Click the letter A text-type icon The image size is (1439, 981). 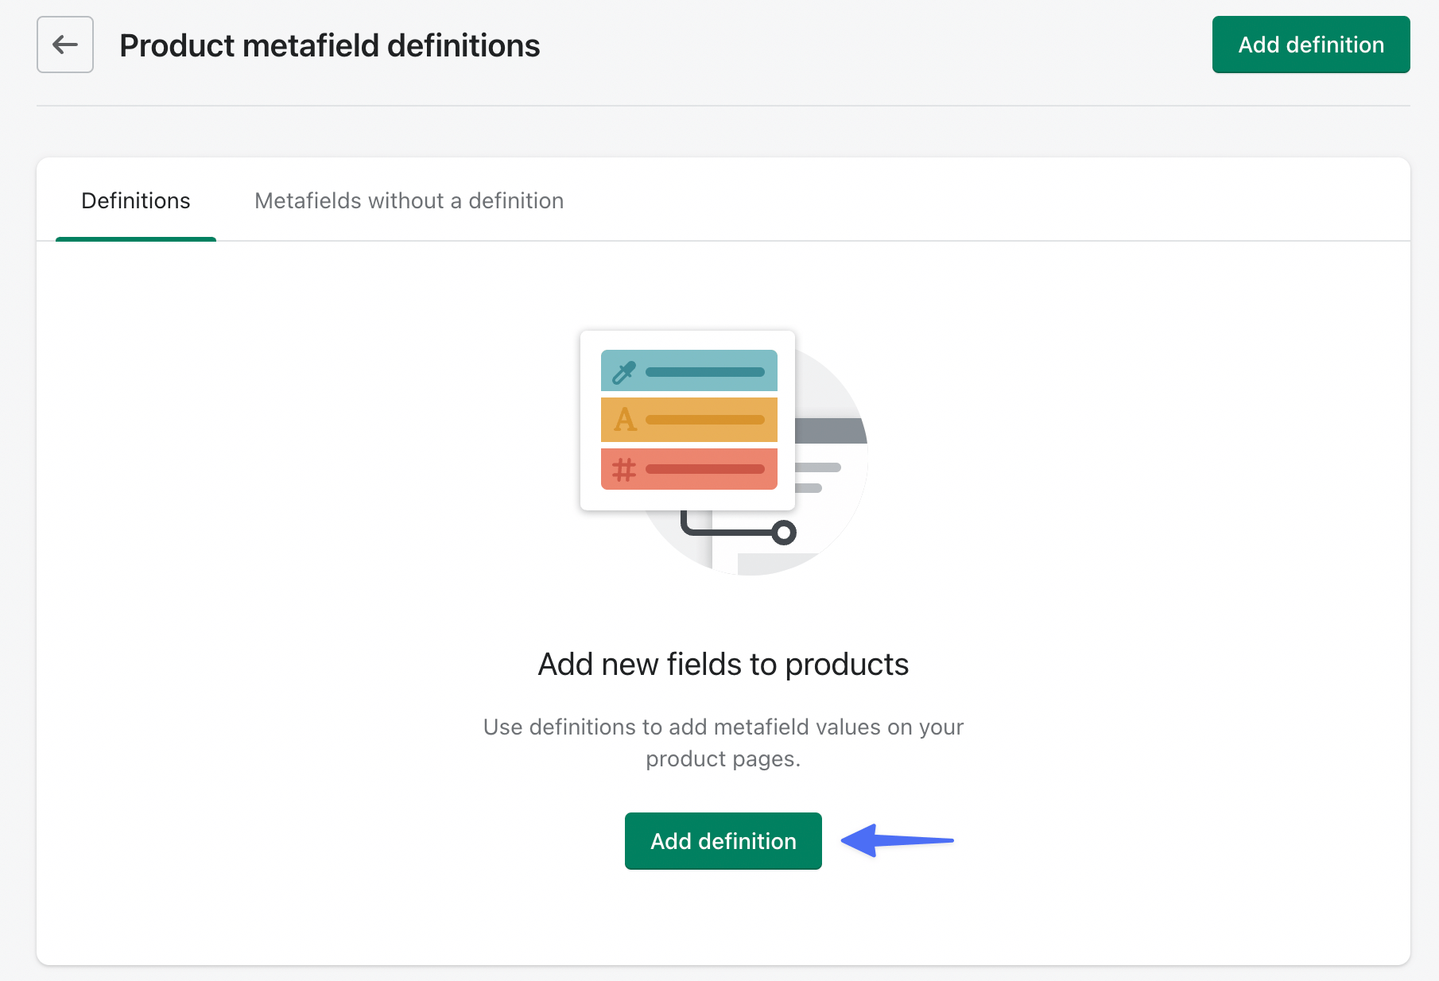(x=626, y=420)
